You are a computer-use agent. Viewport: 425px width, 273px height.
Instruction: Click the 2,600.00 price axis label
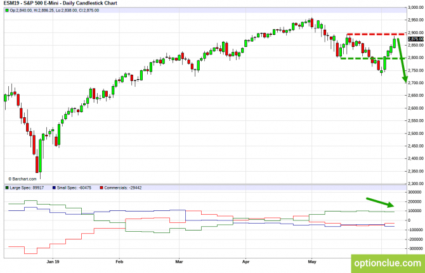click(x=415, y=108)
